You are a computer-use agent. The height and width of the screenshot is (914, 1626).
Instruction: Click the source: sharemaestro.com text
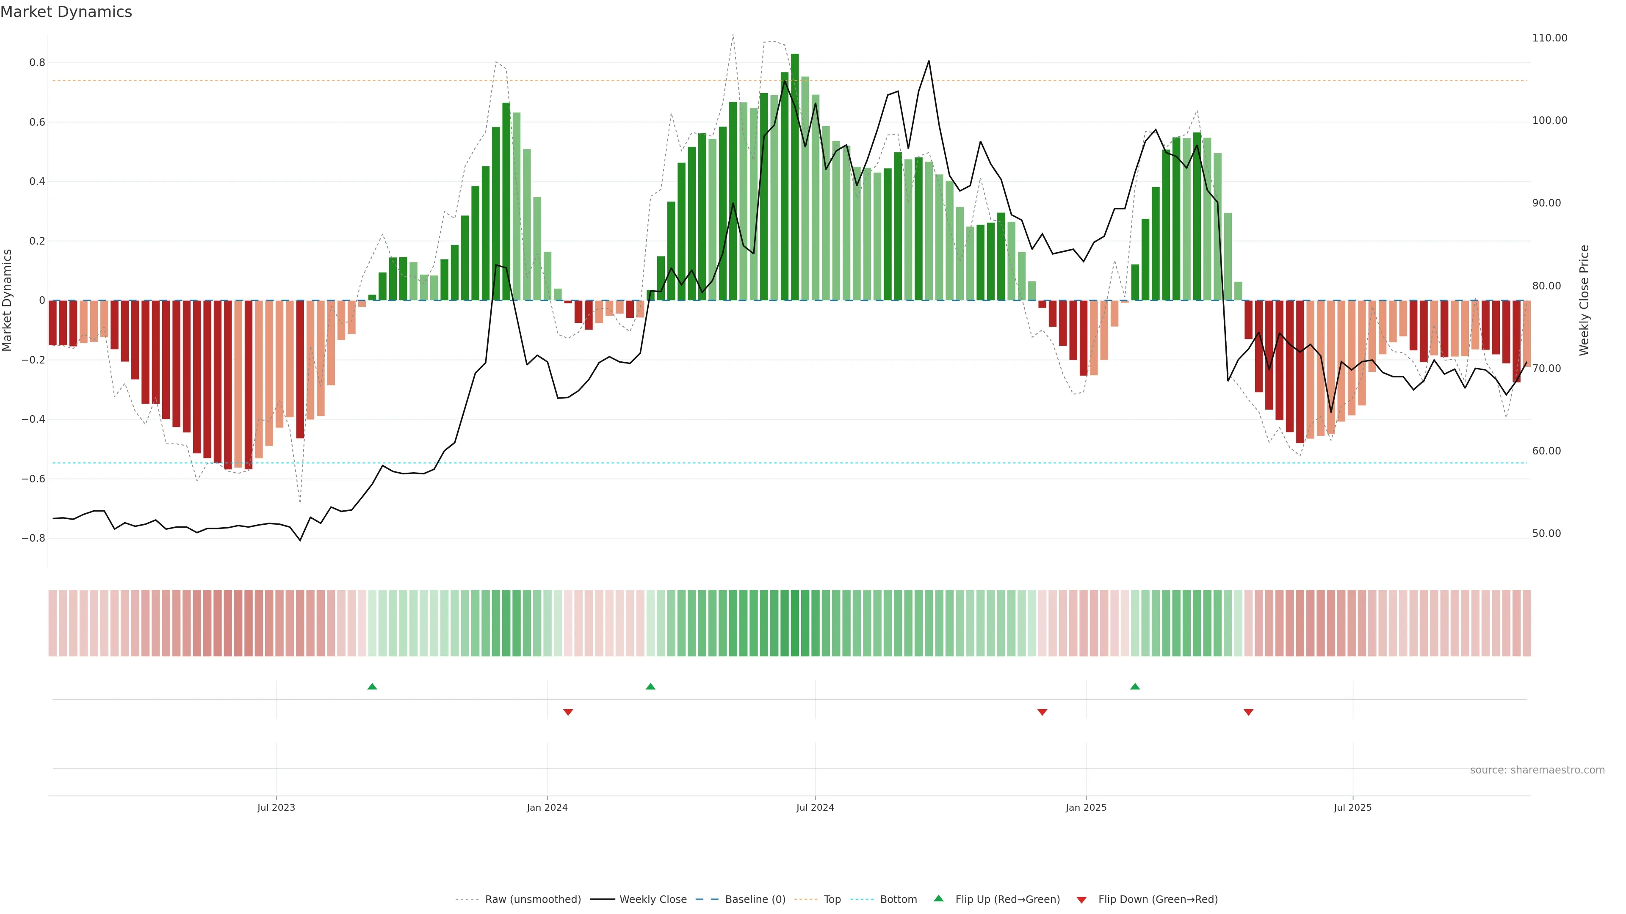point(1537,770)
